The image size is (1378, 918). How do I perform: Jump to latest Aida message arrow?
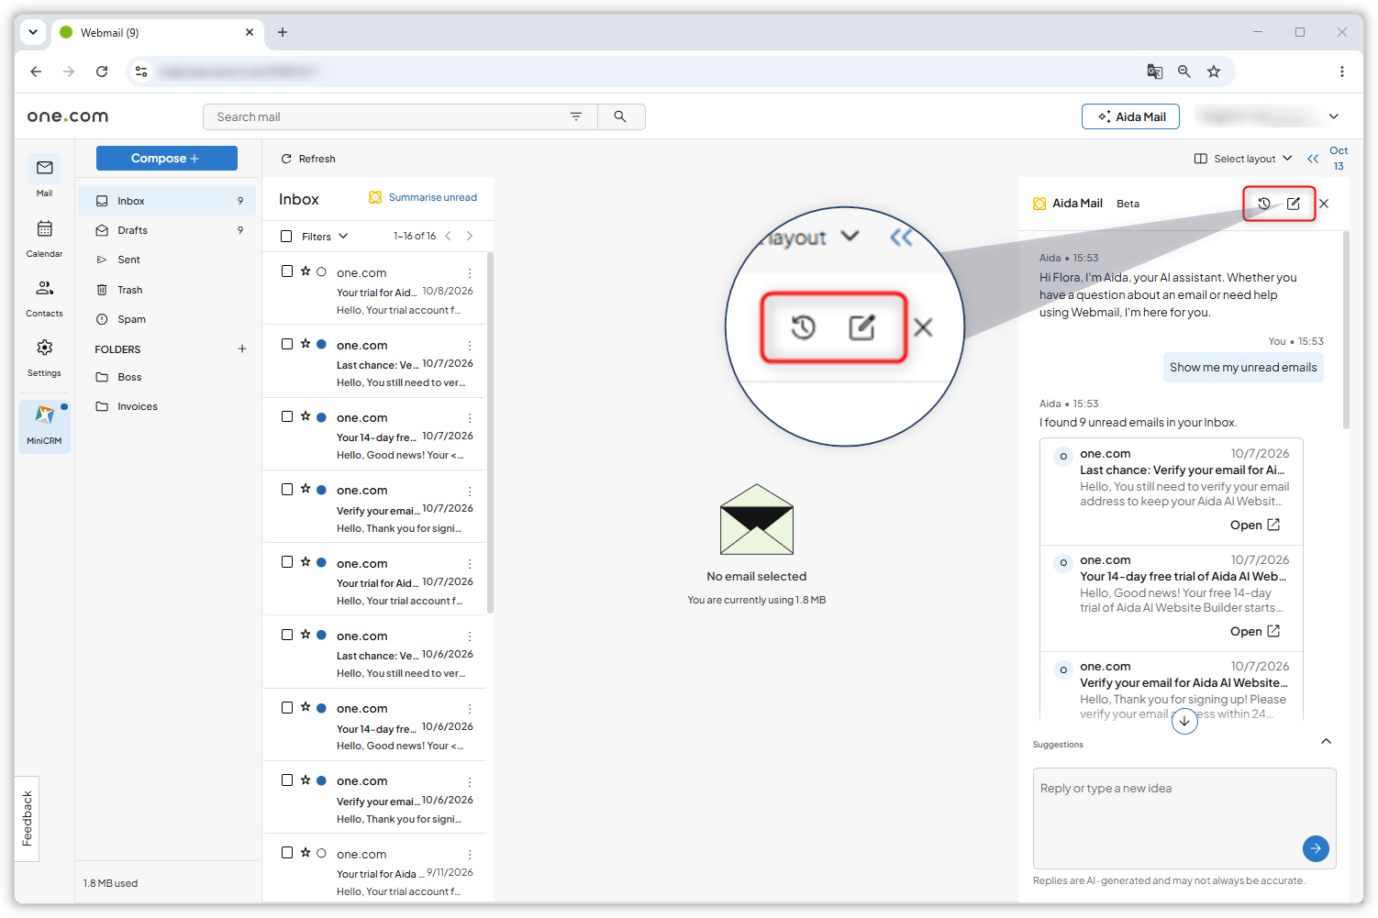click(1184, 722)
